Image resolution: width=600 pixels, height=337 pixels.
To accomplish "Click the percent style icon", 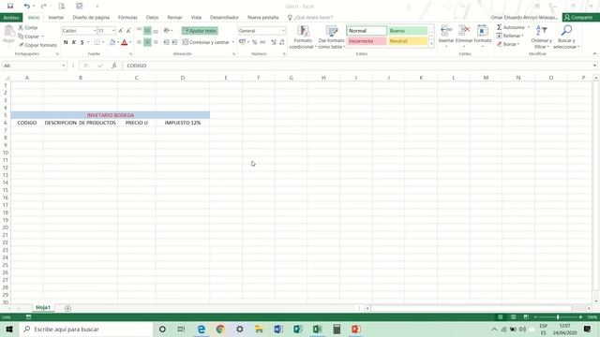I will point(254,42).
